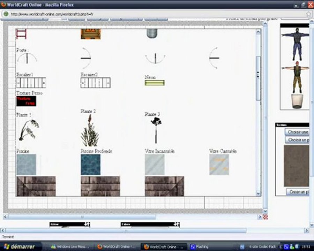This screenshot has width=314, height=251.
Task: Select the camouflage terrorist character model
Action: (x=296, y=77)
